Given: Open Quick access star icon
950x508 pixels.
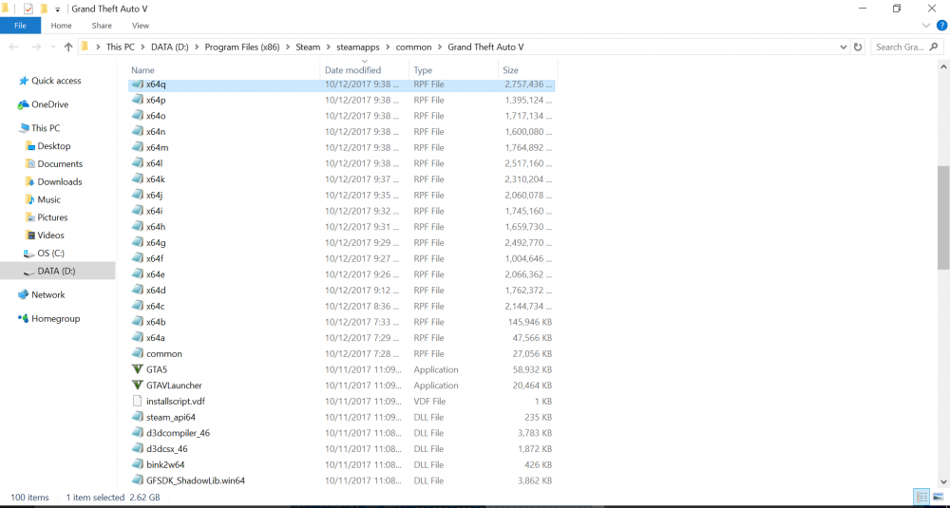Looking at the screenshot, I should click(24, 81).
